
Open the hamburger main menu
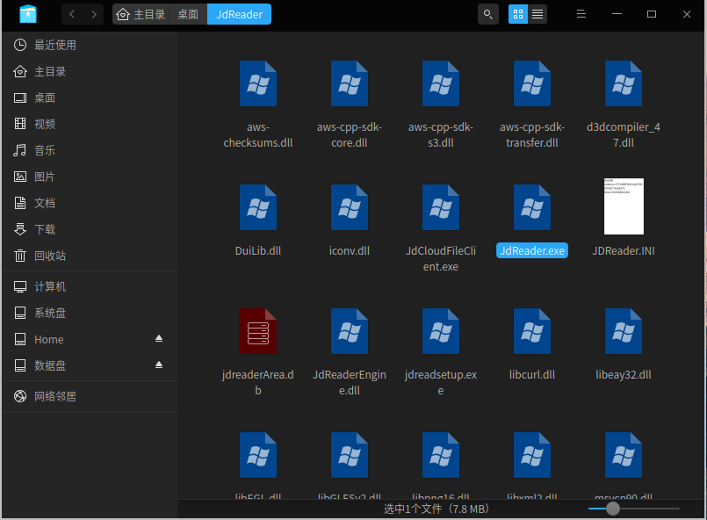(x=581, y=14)
